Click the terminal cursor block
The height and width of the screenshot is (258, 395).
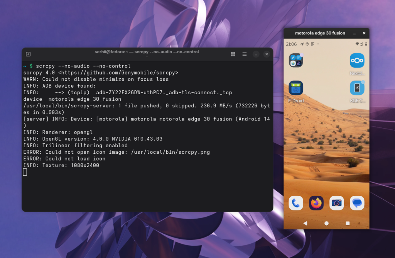tap(25, 172)
